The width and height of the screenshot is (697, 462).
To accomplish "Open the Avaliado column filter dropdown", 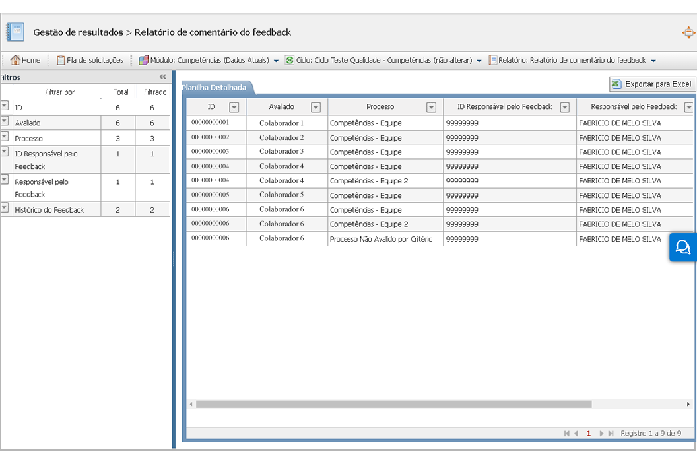I will [315, 107].
